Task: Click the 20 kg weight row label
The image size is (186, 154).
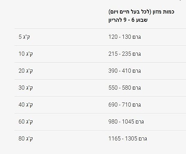Action: coord(26,71)
